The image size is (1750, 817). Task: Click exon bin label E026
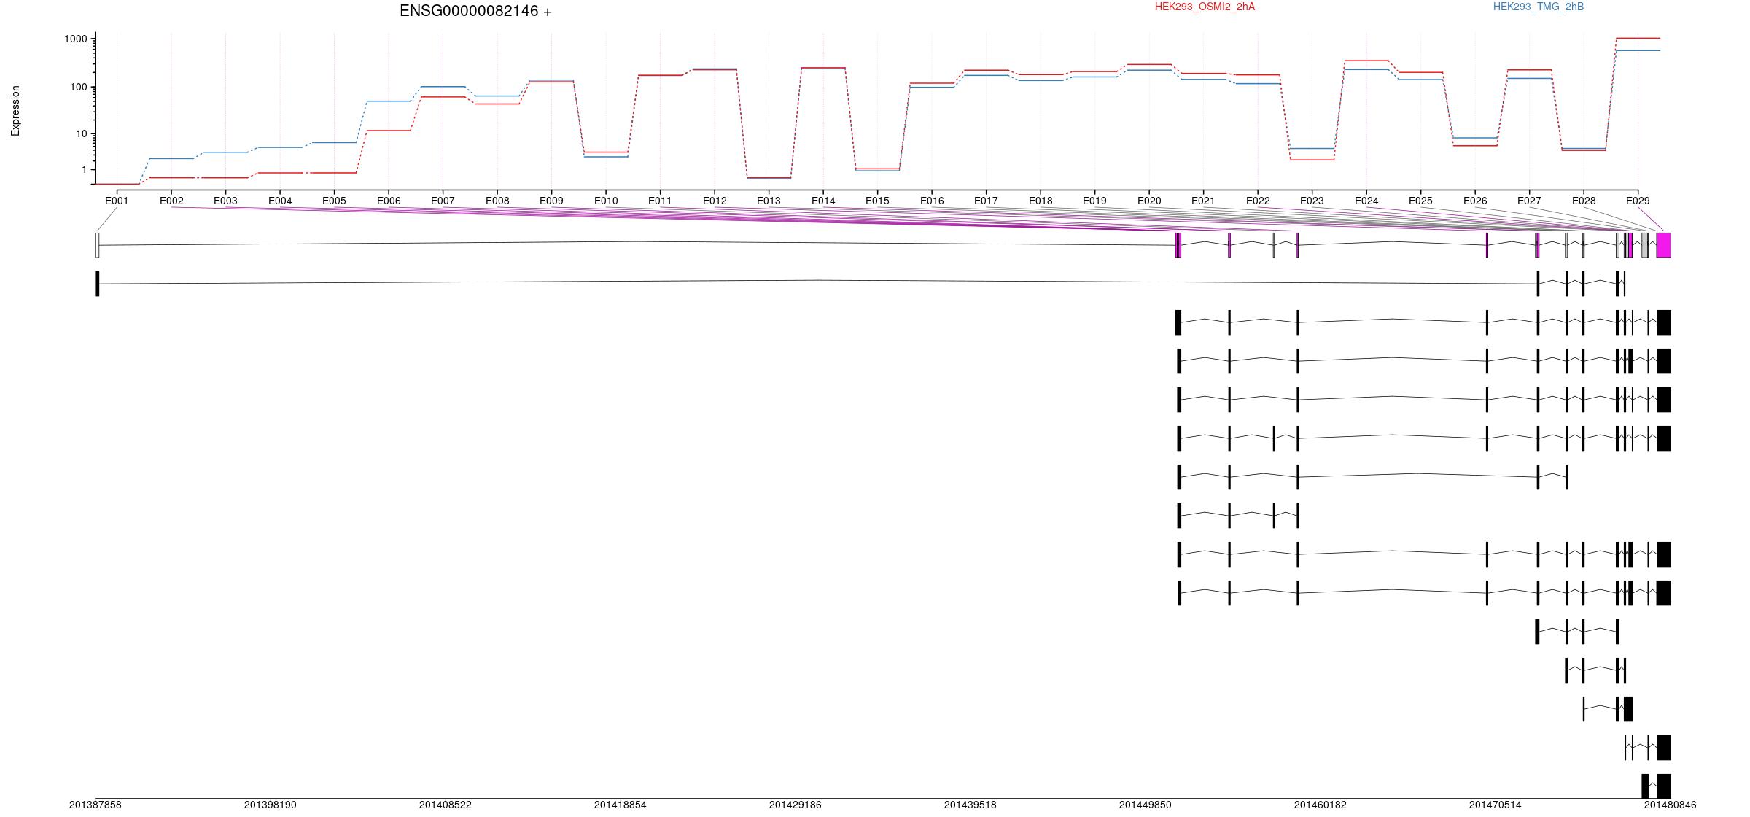(1475, 201)
